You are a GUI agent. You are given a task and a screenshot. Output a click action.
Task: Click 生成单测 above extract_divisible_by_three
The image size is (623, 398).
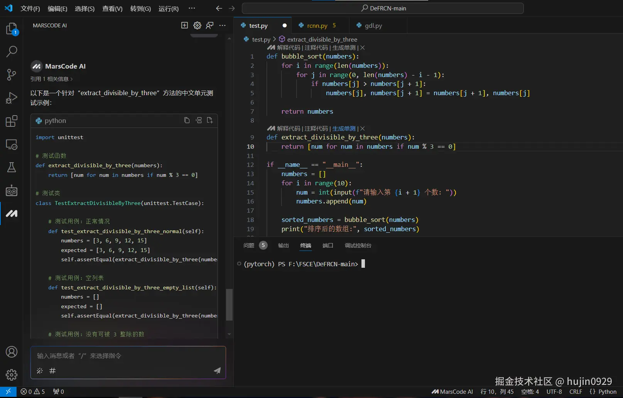tap(344, 129)
